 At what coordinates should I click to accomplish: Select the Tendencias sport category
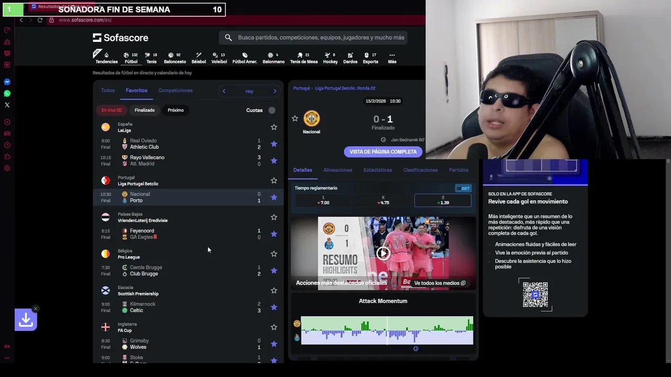(x=106, y=58)
